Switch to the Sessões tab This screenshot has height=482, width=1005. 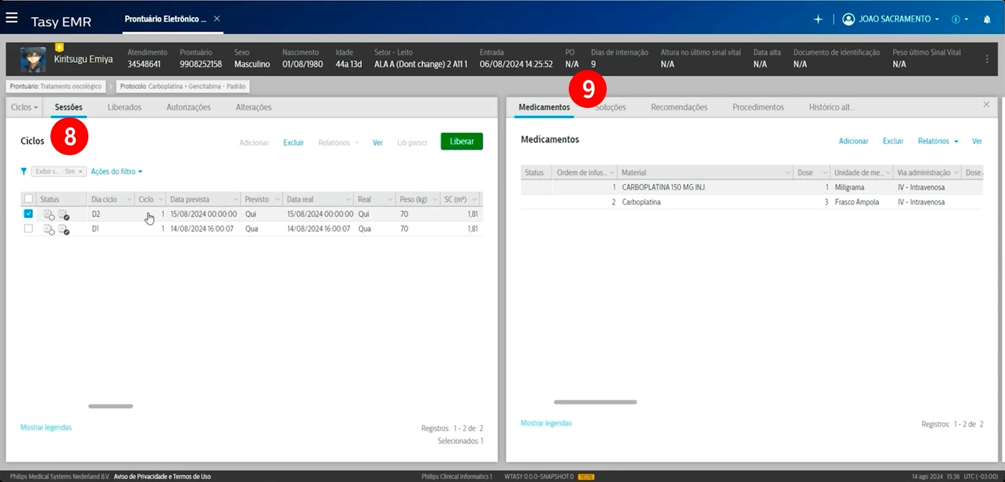click(x=69, y=107)
